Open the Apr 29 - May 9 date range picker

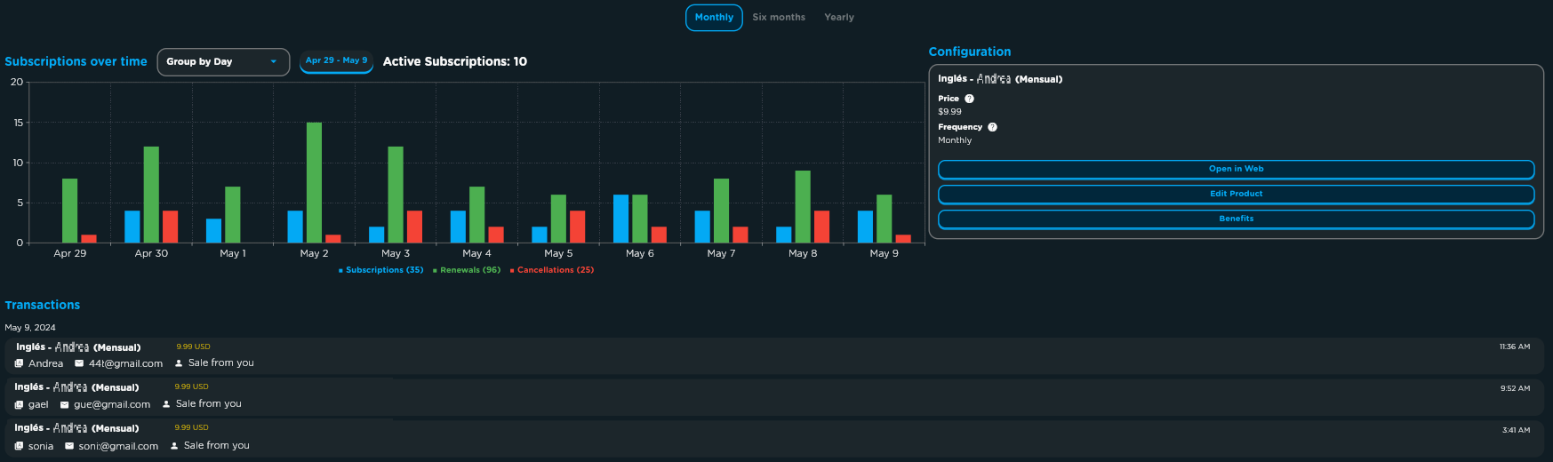(336, 61)
